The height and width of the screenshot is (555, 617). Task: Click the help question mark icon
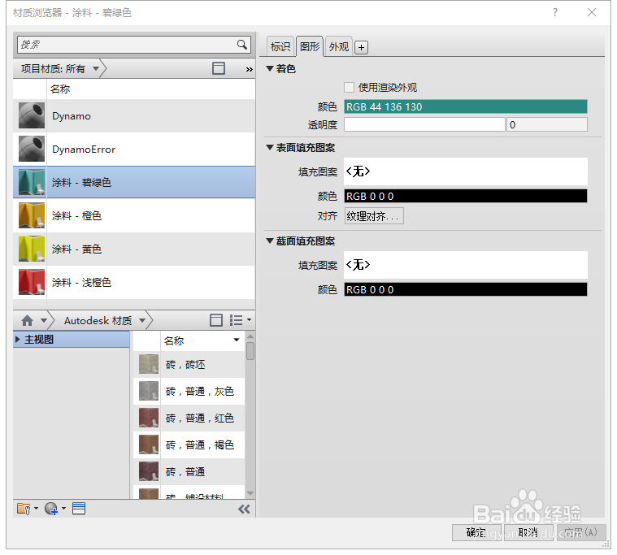[555, 12]
